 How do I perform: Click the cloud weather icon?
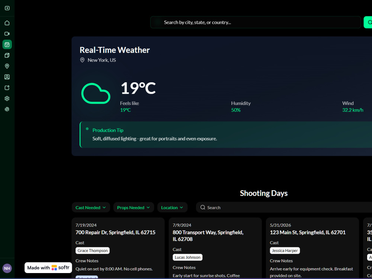pyautogui.click(x=96, y=93)
